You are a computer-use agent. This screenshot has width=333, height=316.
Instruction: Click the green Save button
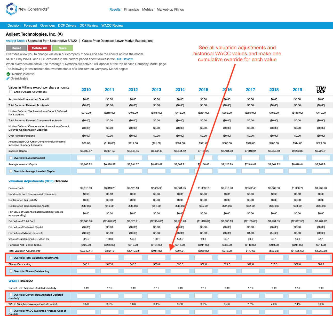63,48
